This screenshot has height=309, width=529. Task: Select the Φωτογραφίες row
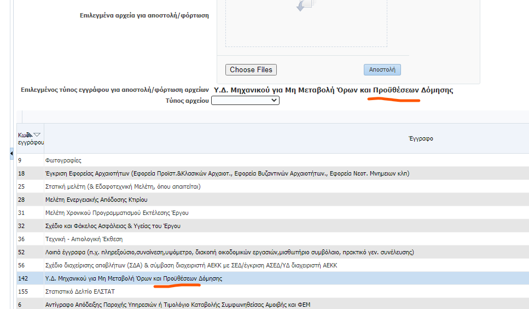click(63, 161)
